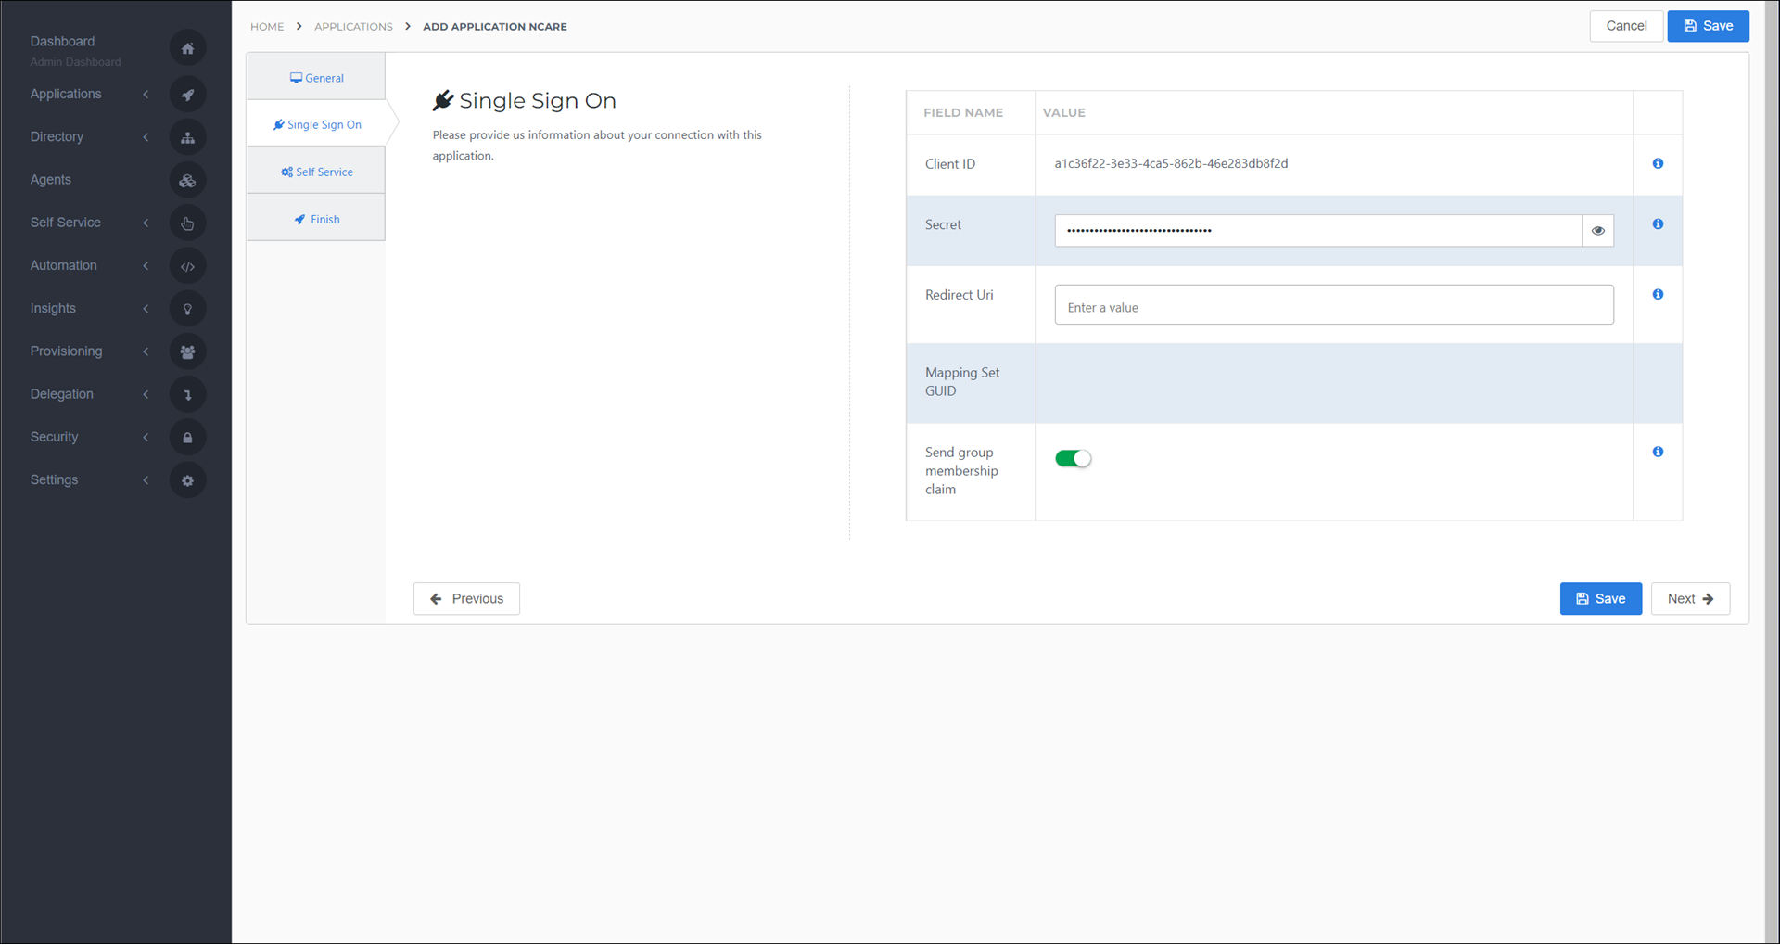Image resolution: width=1780 pixels, height=945 pixels.
Task: Open Dashboard in the sidebar
Action: [62, 41]
